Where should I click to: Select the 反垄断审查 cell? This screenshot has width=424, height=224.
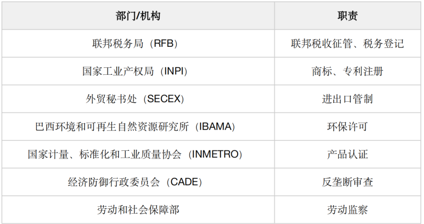point(347,182)
